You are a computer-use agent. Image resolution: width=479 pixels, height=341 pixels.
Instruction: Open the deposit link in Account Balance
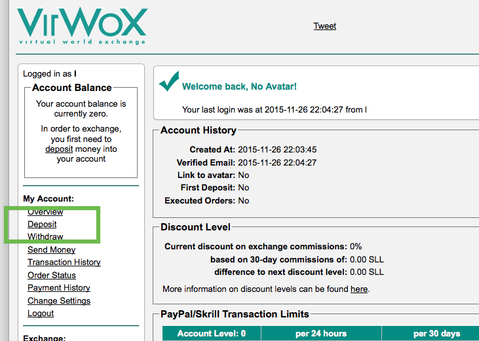(59, 149)
